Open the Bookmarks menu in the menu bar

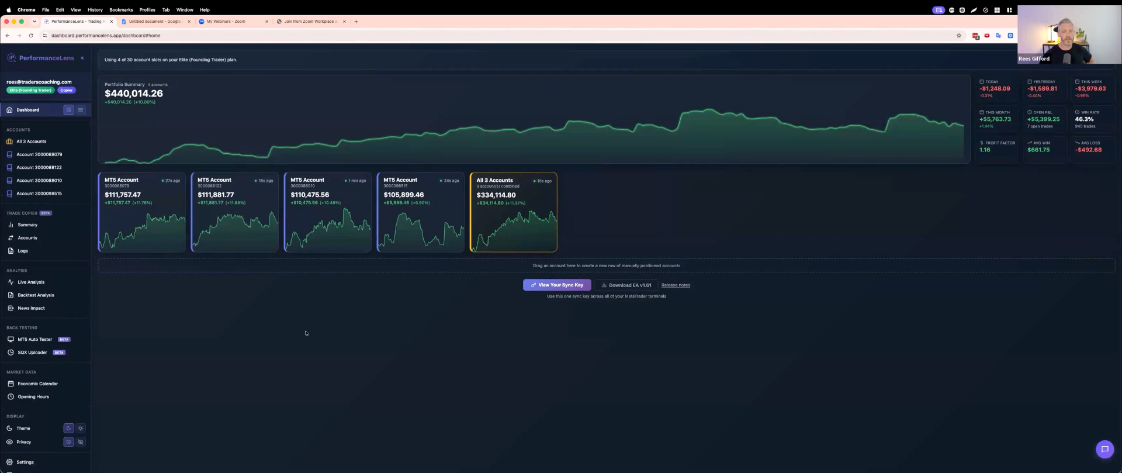coord(121,10)
